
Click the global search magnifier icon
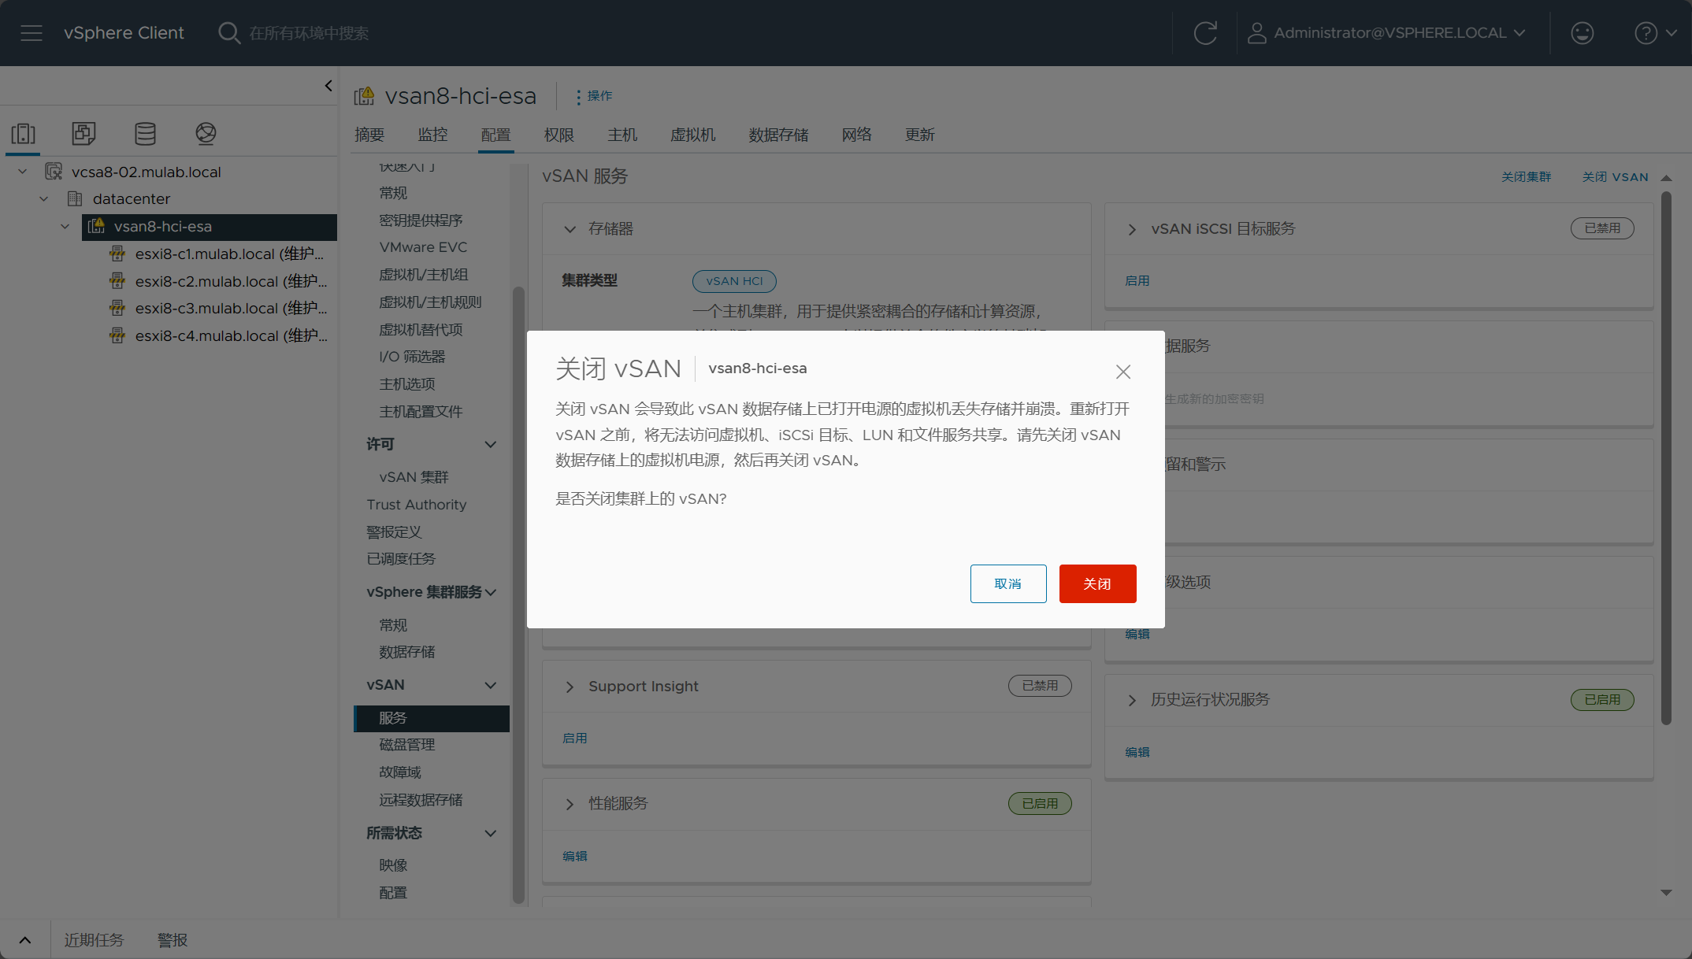click(229, 33)
